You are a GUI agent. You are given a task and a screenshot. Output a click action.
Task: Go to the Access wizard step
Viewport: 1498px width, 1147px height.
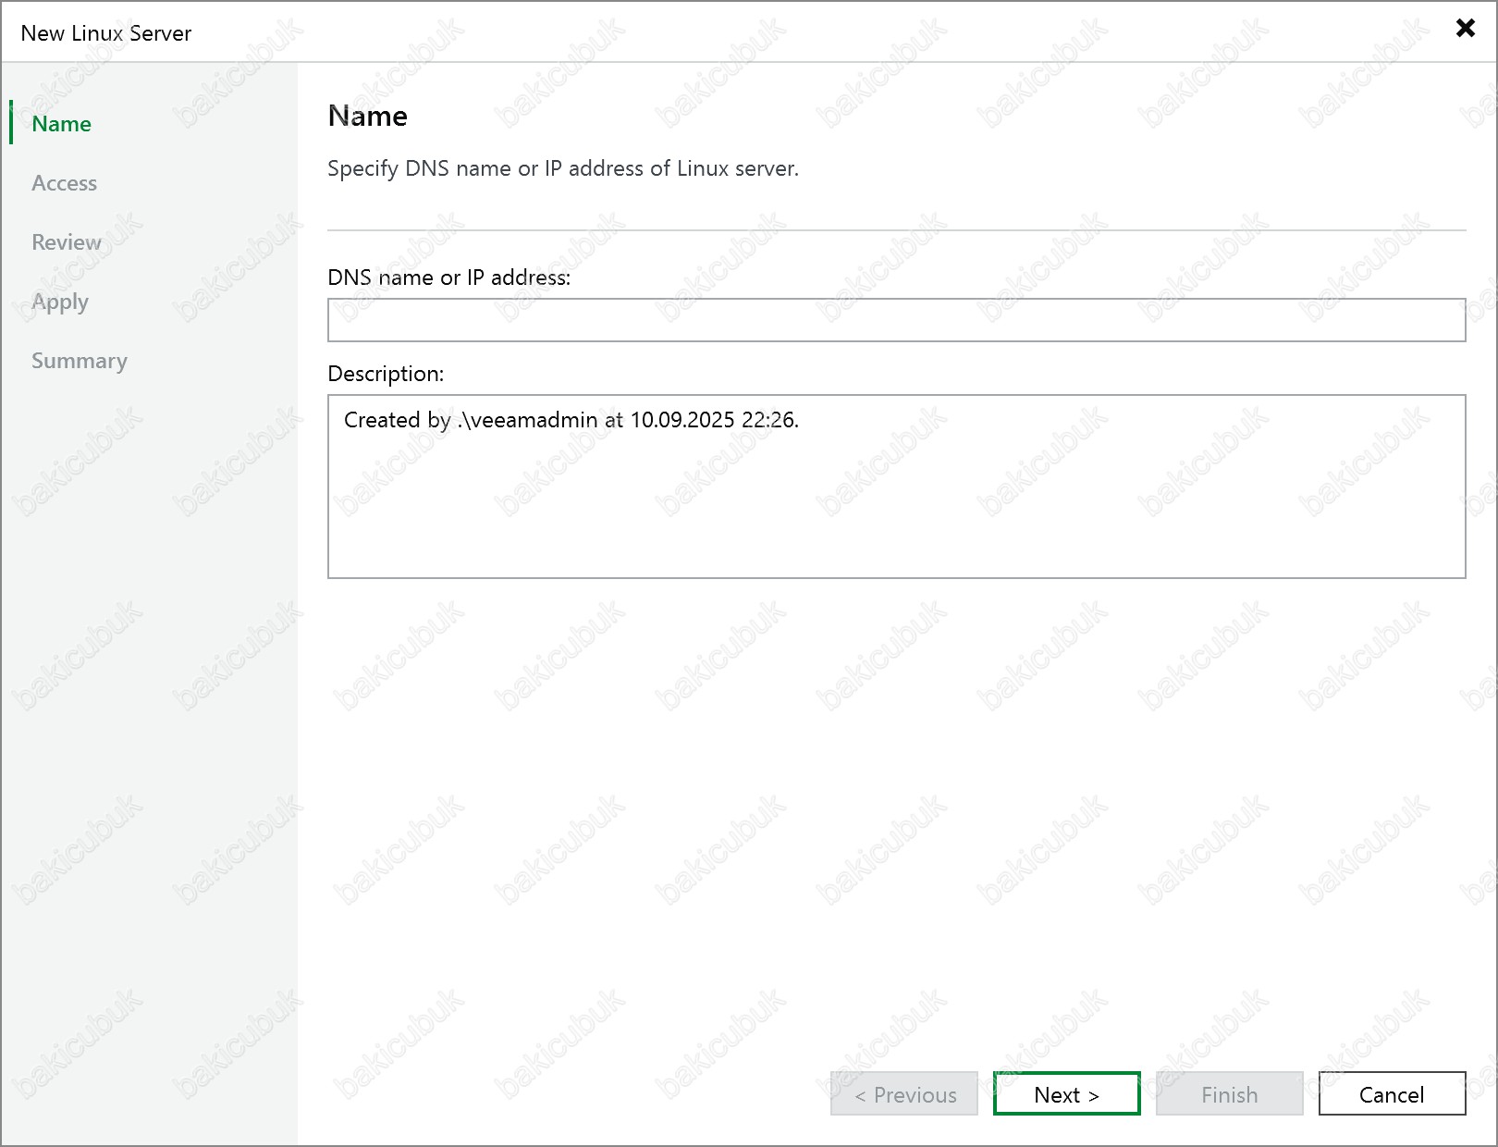64,183
